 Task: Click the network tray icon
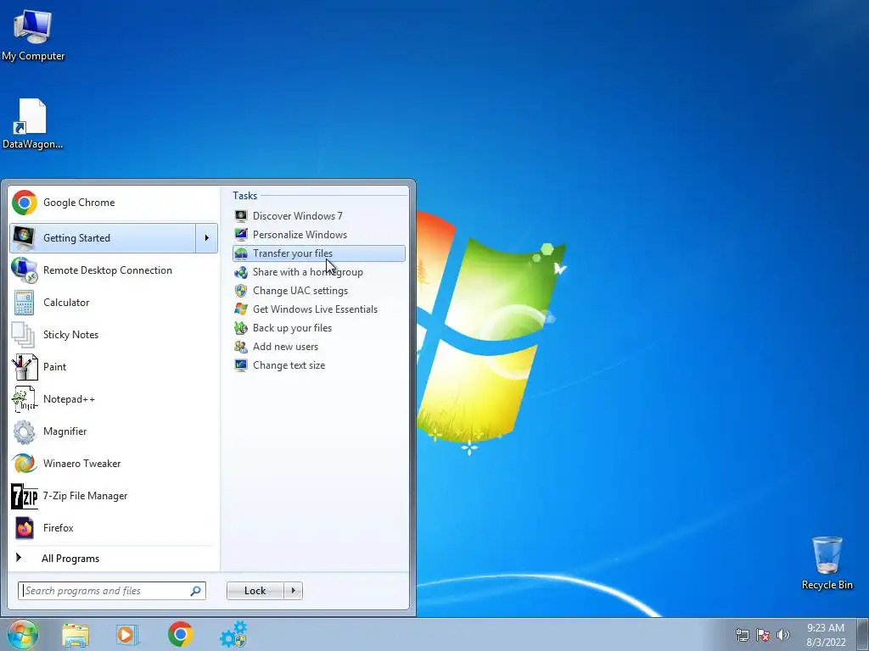click(742, 635)
